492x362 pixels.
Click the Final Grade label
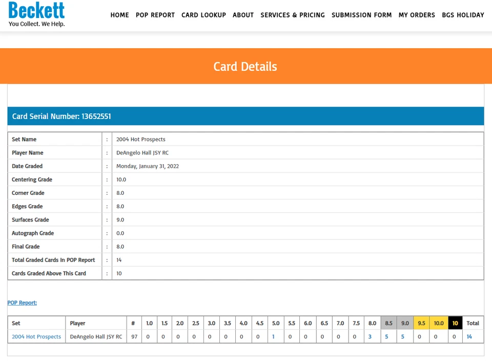26,247
